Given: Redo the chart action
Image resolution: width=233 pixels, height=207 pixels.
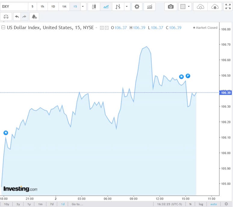Looking at the screenshot, I should (x=24, y=17).
